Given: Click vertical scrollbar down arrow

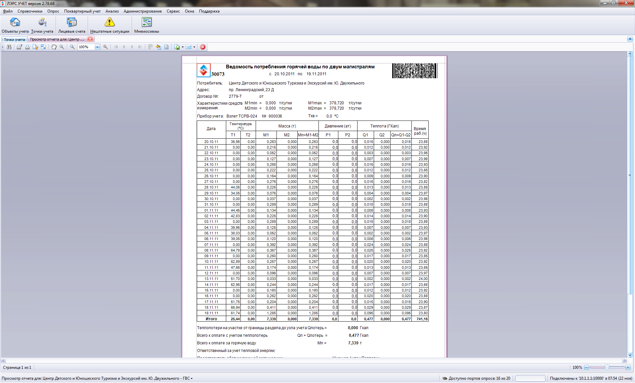Looking at the screenshot, I should pos(630,355).
